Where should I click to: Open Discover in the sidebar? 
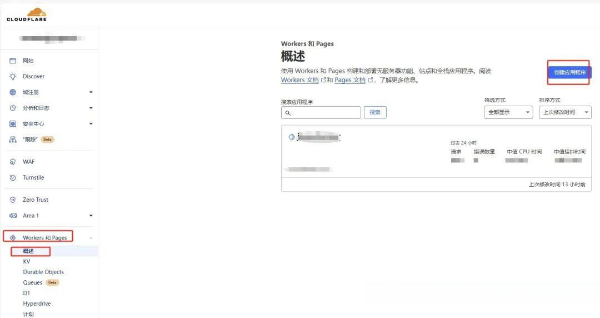(34, 76)
